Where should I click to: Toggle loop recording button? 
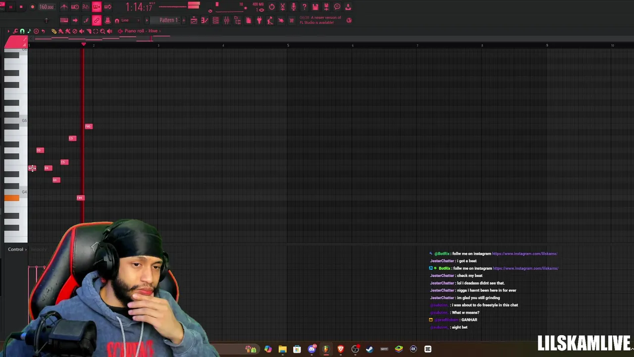pos(107,7)
